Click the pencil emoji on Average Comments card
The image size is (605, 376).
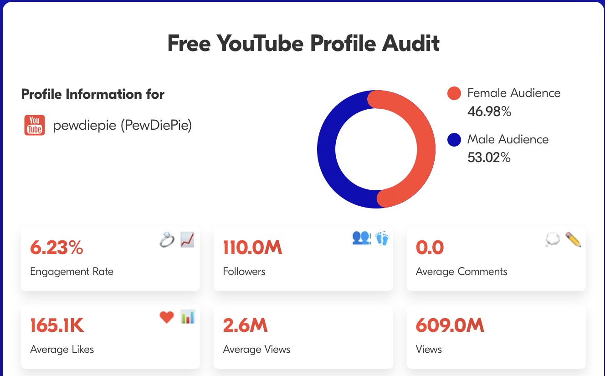[573, 239]
